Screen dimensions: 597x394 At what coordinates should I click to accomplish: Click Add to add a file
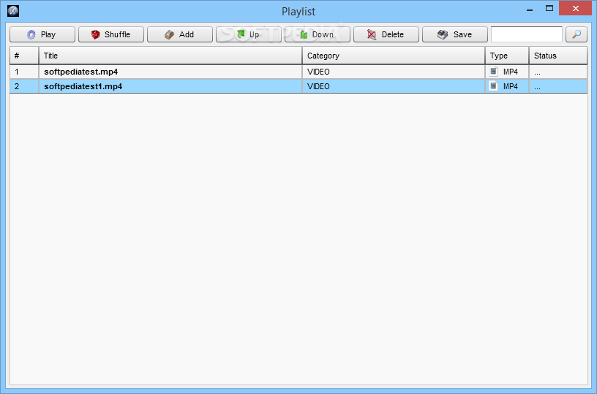coord(180,34)
